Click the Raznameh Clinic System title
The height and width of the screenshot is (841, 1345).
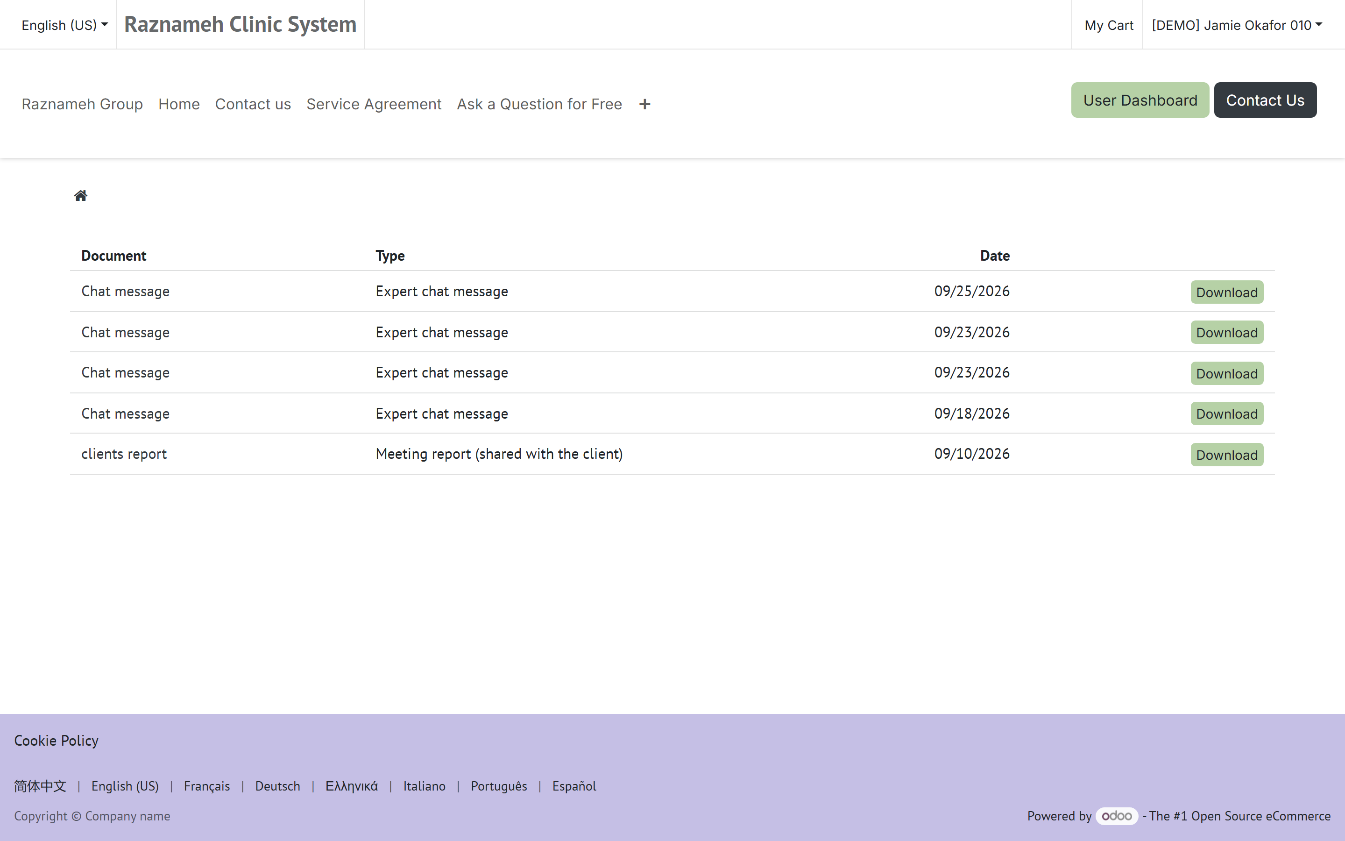tap(240, 24)
